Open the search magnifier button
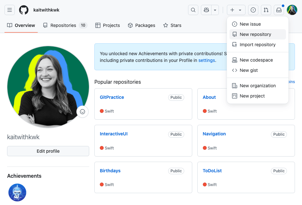 point(193,10)
